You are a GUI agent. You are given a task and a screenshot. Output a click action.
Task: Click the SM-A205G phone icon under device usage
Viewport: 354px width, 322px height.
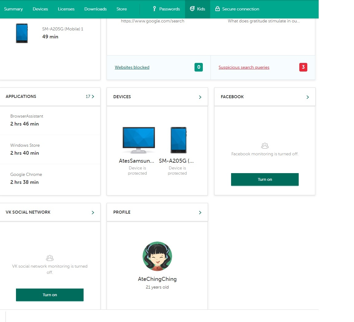[22, 33]
